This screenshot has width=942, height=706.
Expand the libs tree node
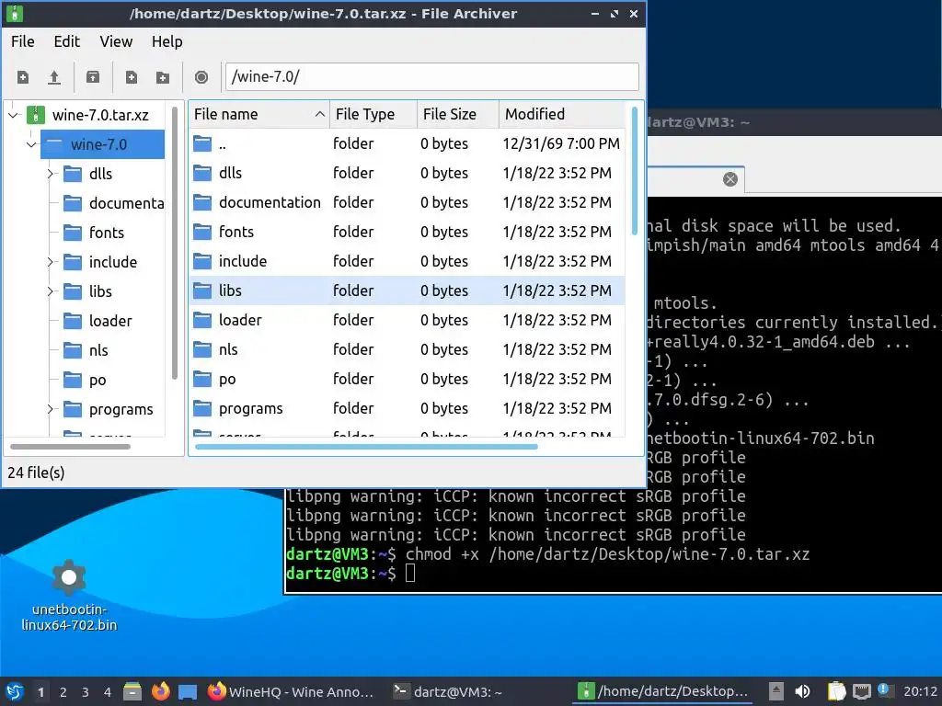pyautogui.click(x=52, y=291)
